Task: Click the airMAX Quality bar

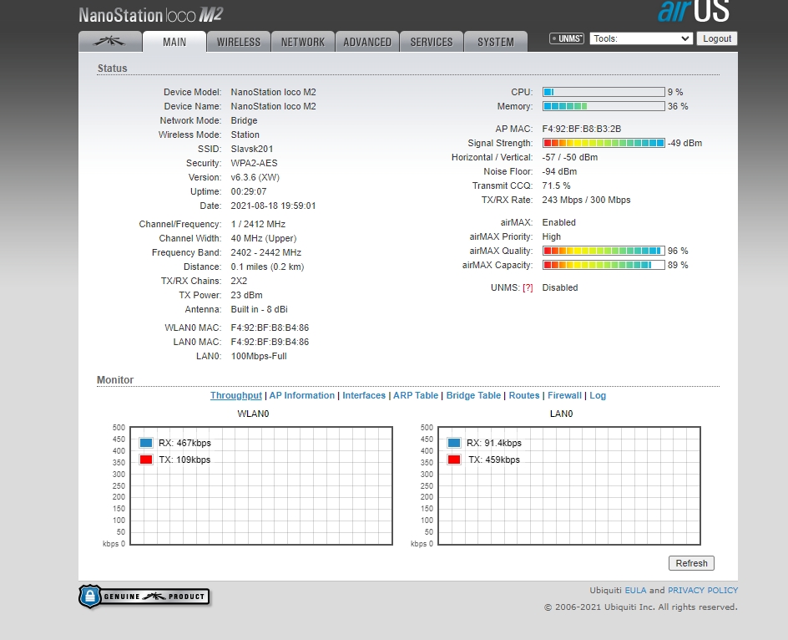Action: [x=604, y=251]
